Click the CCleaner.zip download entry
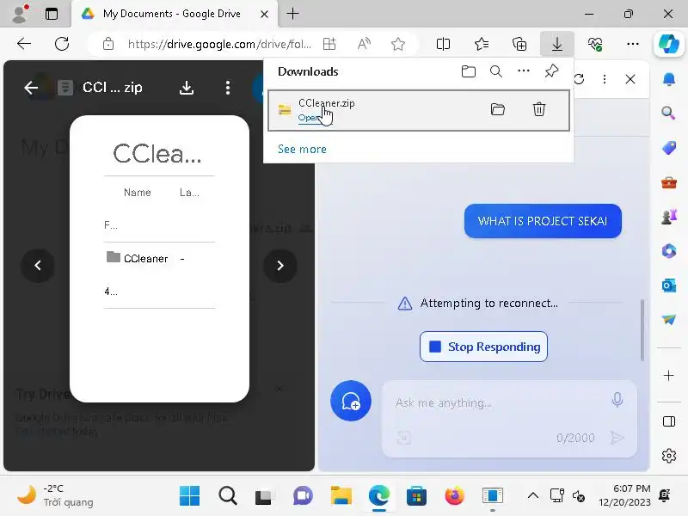Screen dimensions: 688x516 419,110
